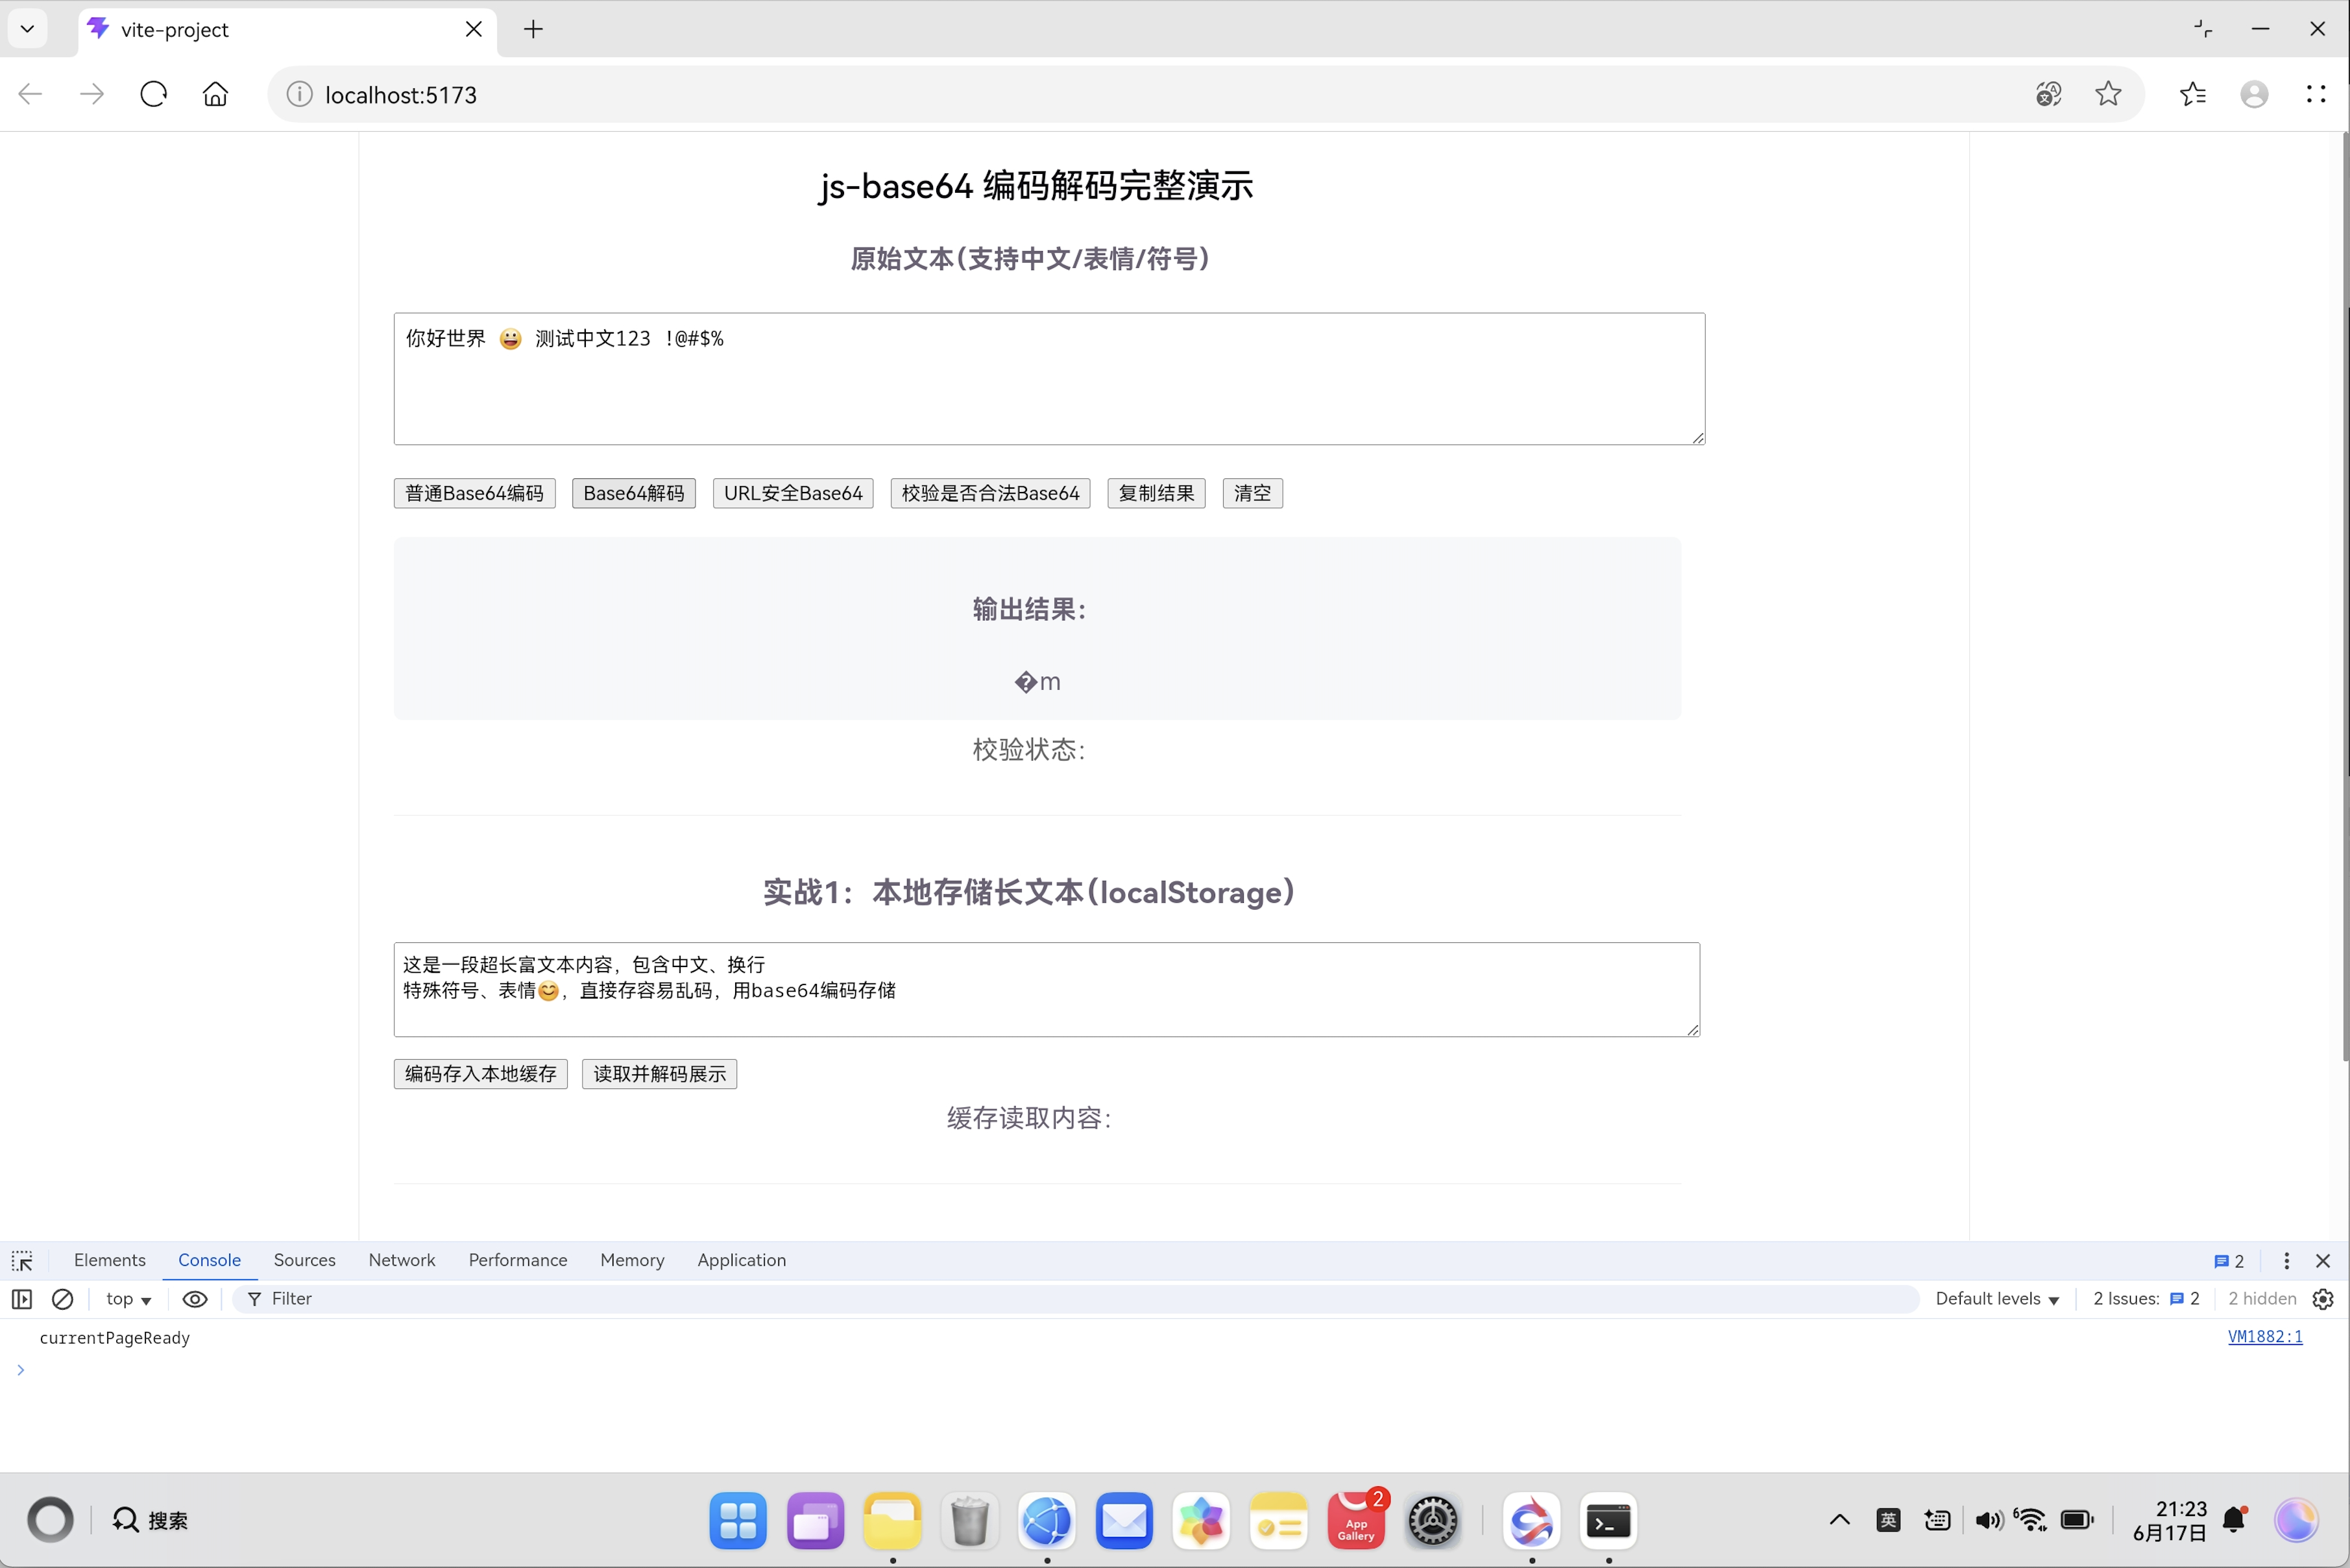Switch to the Elements tab
The width and height of the screenshot is (2350, 1568).
[x=110, y=1260]
